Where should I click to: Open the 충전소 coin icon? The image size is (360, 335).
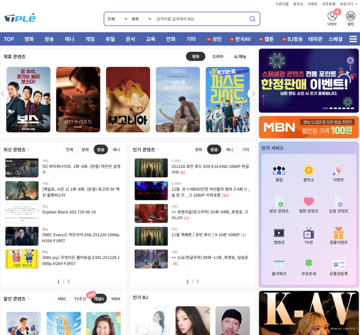point(309,170)
